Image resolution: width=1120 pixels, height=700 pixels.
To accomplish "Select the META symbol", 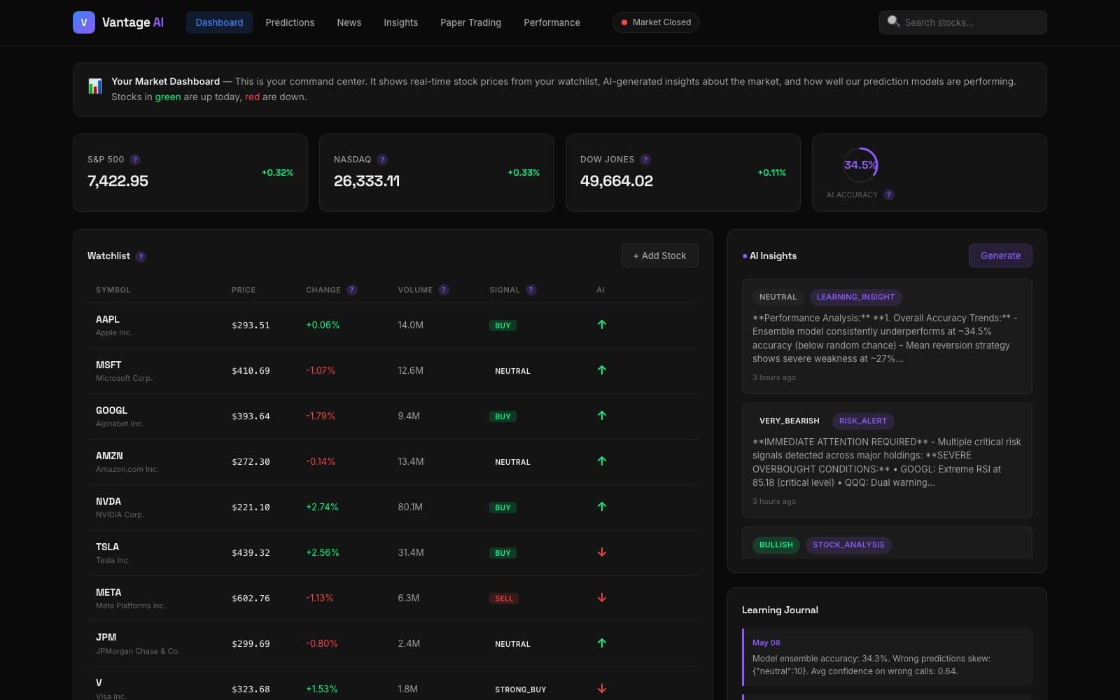I will (x=108, y=592).
